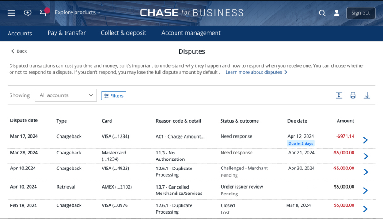Open Learn more about disputes link

(256, 72)
